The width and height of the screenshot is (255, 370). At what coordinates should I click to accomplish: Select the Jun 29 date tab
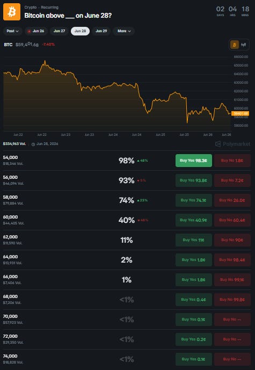coord(101,31)
